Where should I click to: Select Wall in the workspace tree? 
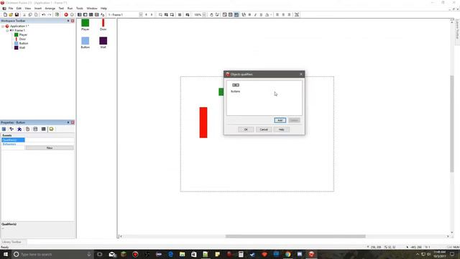point(22,47)
